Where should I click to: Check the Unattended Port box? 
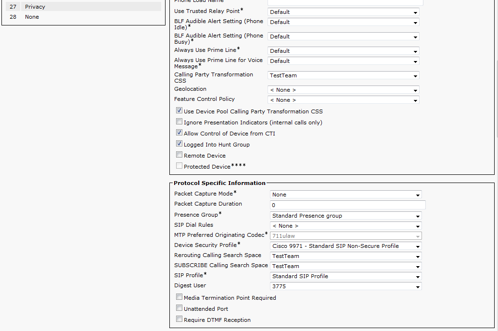click(179, 308)
